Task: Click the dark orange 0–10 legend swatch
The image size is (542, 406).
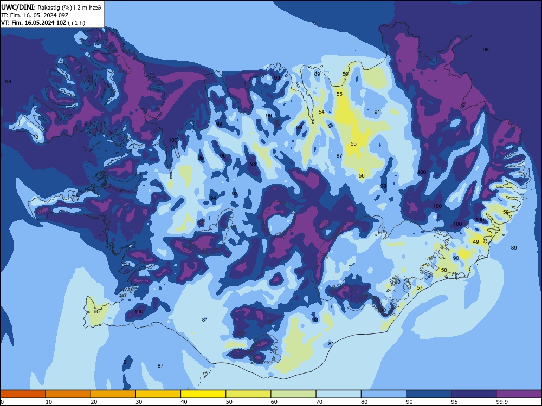Action: [23, 394]
